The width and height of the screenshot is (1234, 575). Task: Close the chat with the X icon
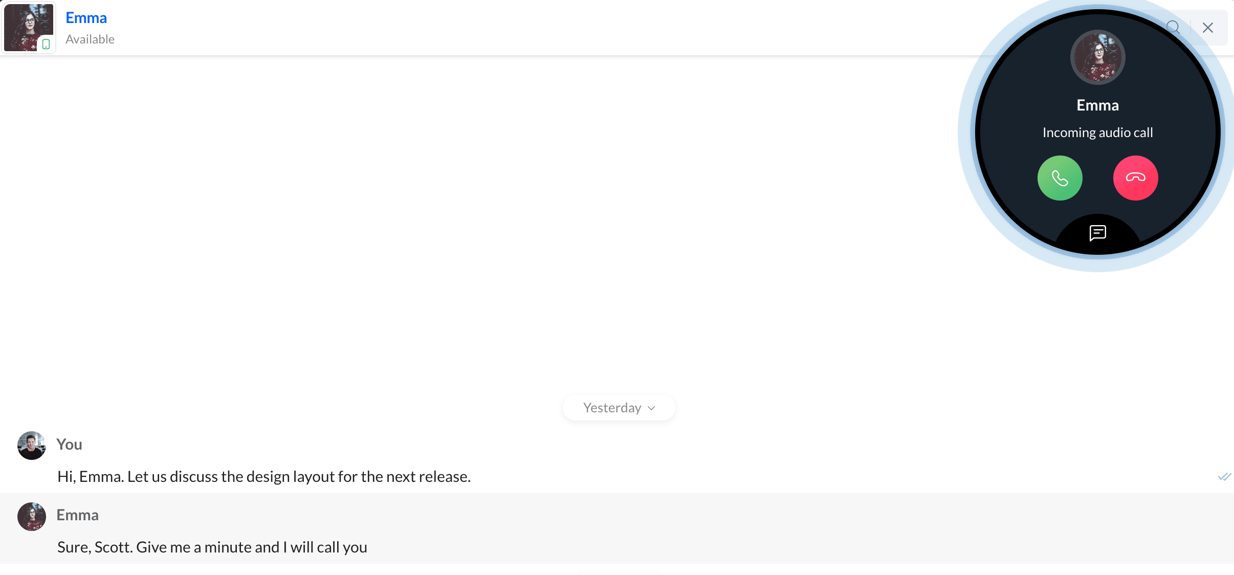pyautogui.click(x=1208, y=28)
